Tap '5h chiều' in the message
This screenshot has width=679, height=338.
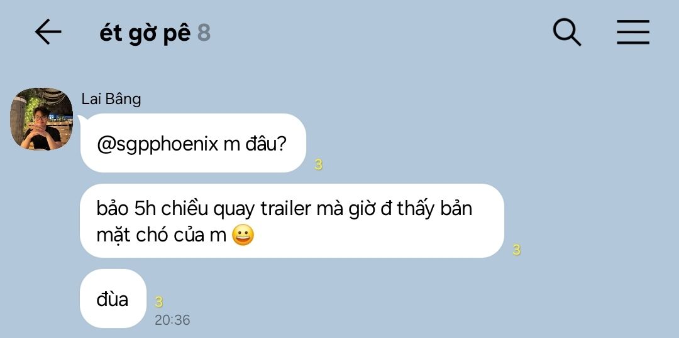click(165, 209)
